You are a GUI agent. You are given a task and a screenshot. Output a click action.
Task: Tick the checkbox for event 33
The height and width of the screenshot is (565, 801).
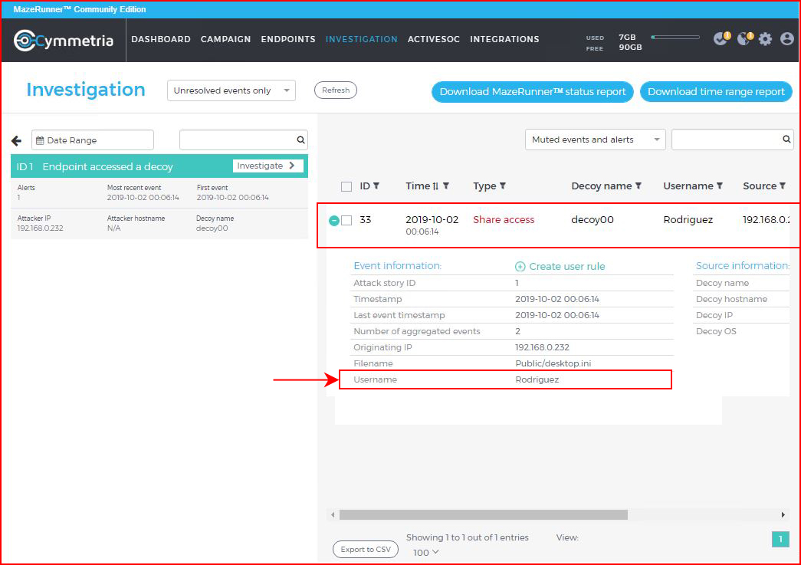pyautogui.click(x=346, y=220)
